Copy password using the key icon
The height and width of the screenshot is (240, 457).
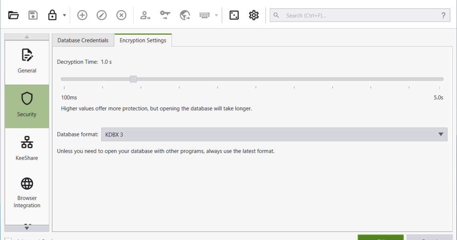tap(165, 15)
